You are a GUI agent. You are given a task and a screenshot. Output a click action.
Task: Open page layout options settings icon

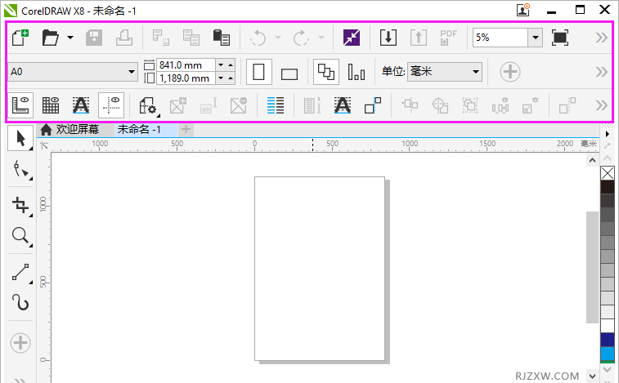(149, 105)
